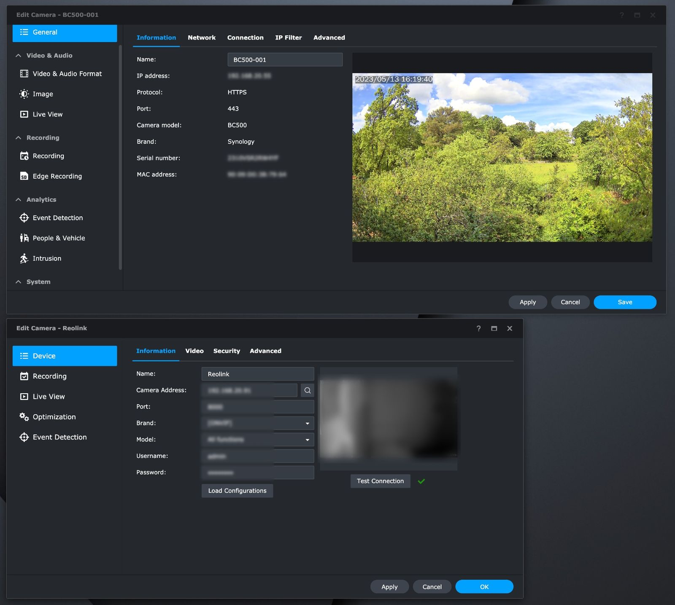Collapse the Analytics section
675x605 pixels.
[19, 200]
